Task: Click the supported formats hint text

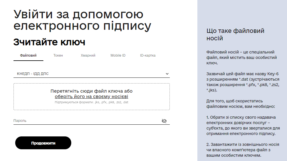Action: (x=91, y=102)
